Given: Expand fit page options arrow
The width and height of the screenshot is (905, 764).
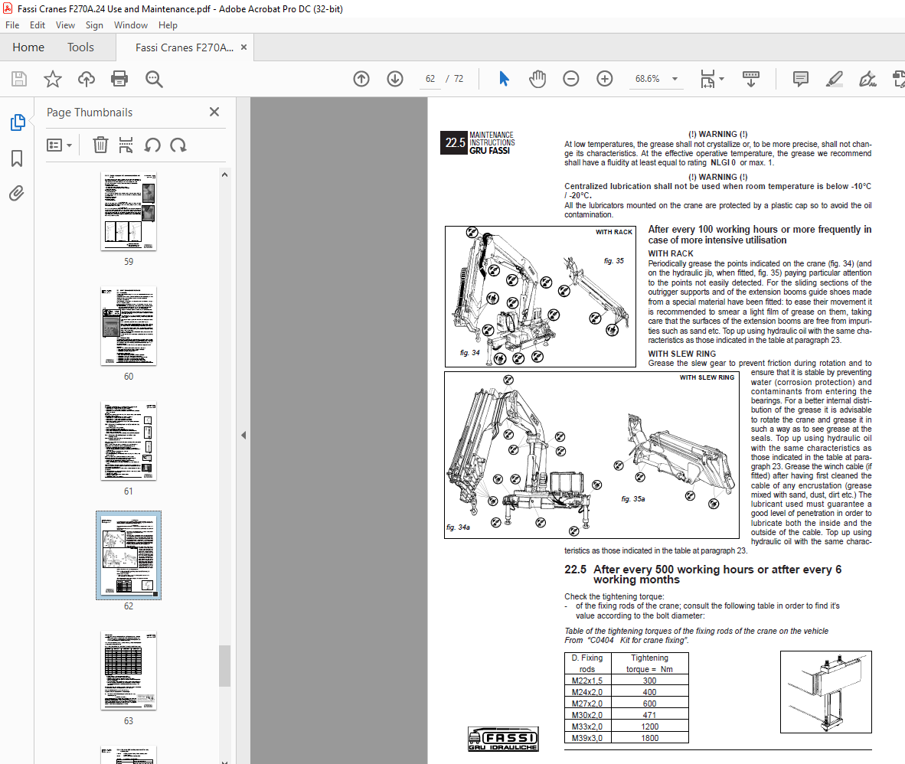Looking at the screenshot, I should pyautogui.click(x=721, y=79).
